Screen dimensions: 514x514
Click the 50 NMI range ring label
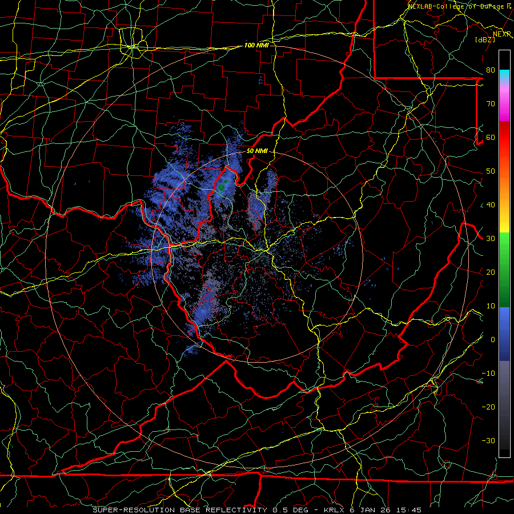point(257,151)
